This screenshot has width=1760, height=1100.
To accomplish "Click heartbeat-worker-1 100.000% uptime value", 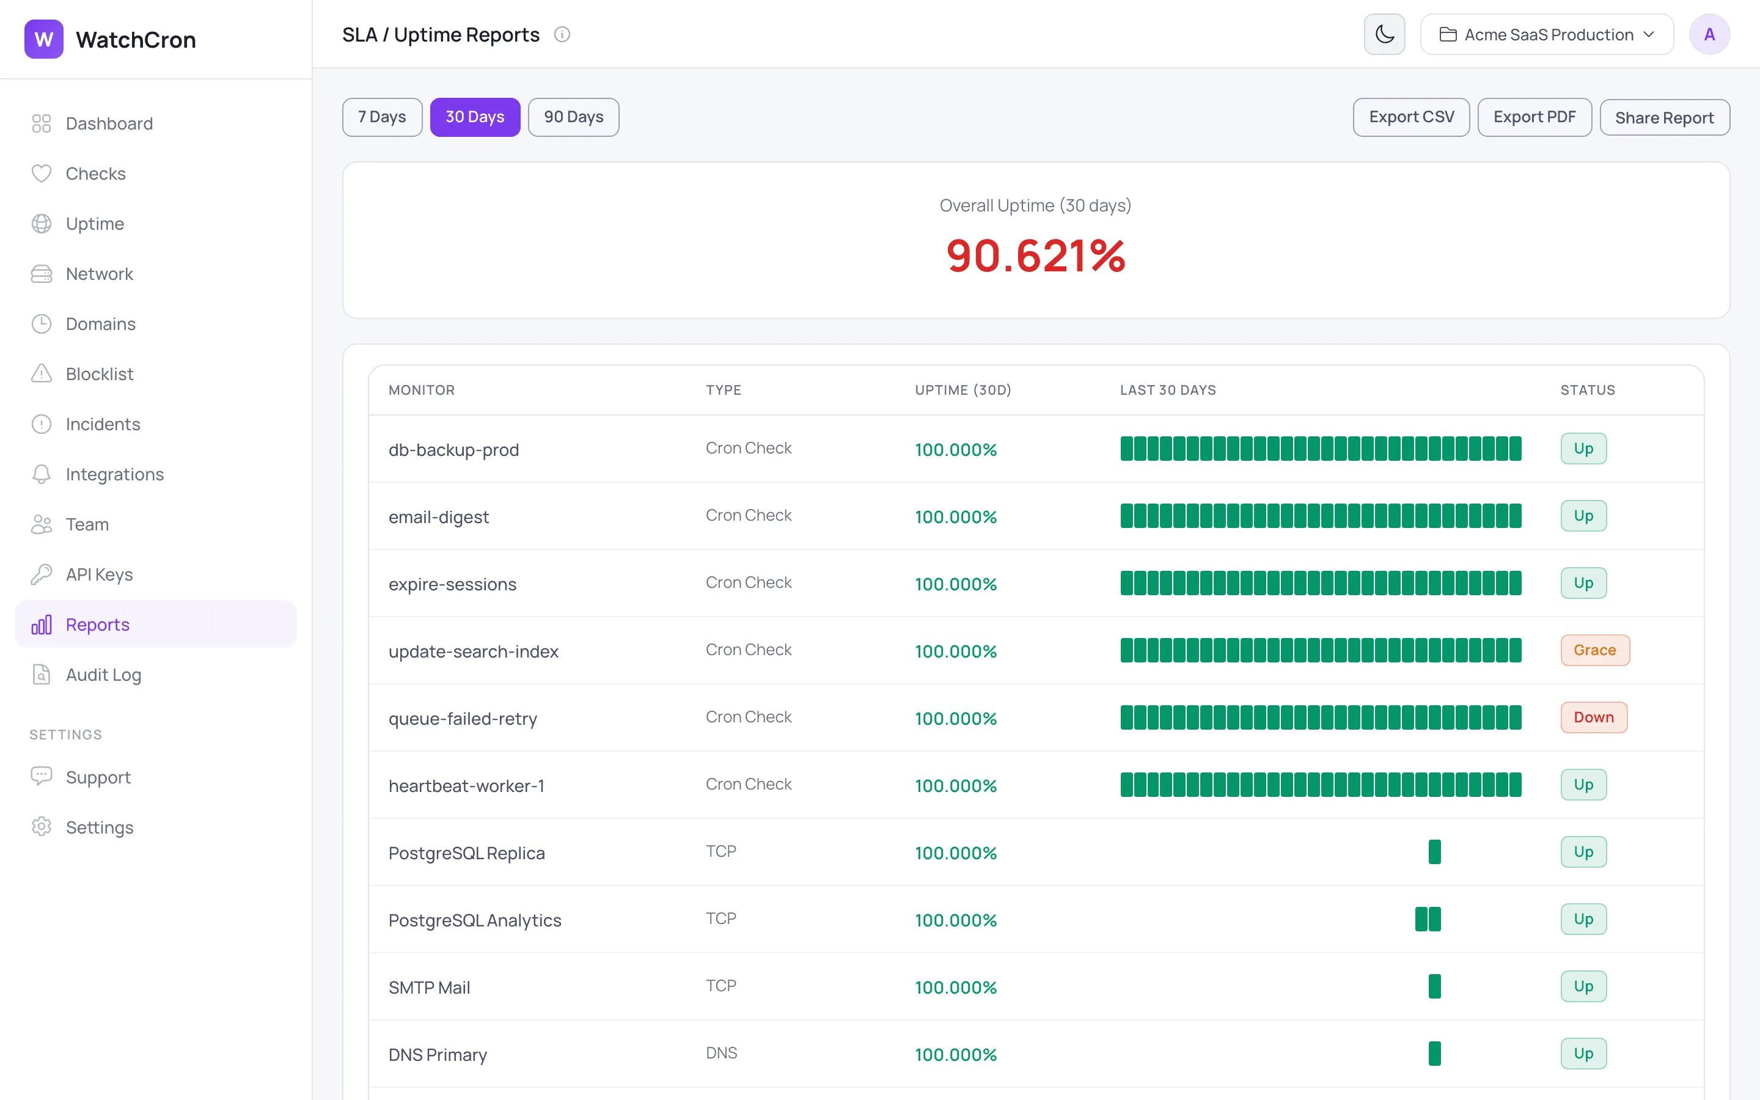I will (956, 786).
